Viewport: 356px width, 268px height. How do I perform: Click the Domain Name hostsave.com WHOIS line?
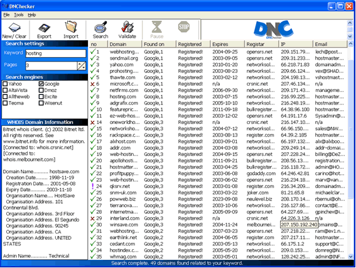coord(41,172)
